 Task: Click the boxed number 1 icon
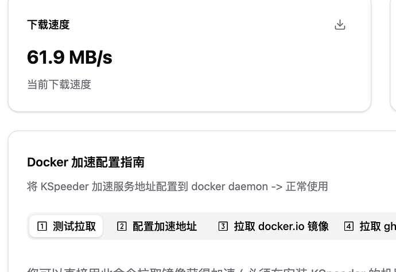41,226
